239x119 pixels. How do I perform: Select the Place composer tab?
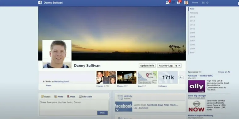pyautogui.click(x=71, y=97)
